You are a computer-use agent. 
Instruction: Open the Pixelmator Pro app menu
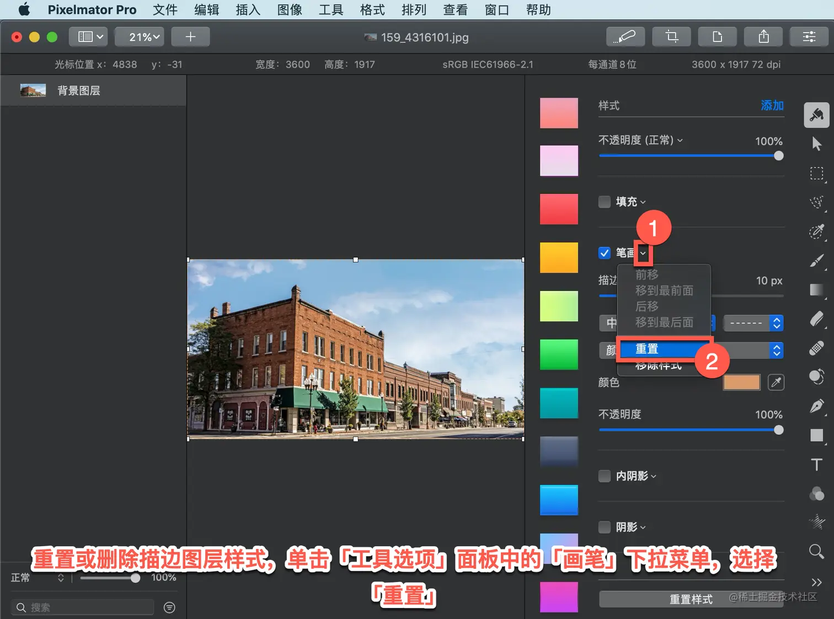pyautogui.click(x=92, y=10)
